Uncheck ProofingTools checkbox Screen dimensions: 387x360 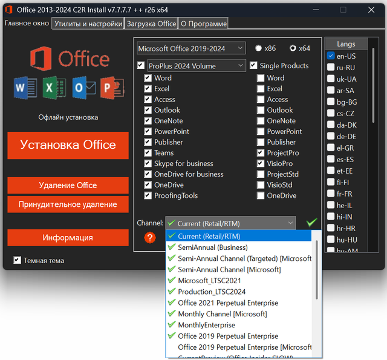click(148, 195)
